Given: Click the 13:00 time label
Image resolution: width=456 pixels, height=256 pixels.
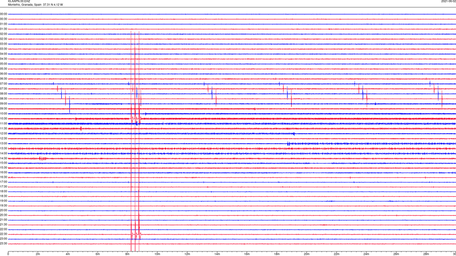Looking at the screenshot, I should tap(3, 143).
